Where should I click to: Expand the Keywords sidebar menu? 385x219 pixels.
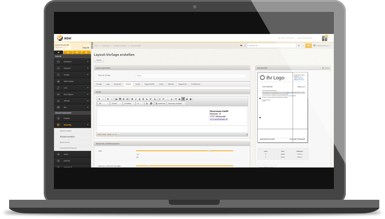click(x=73, y=68)
